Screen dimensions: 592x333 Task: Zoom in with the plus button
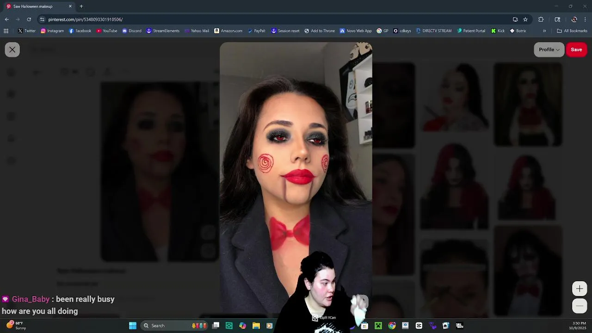[580, 289]
